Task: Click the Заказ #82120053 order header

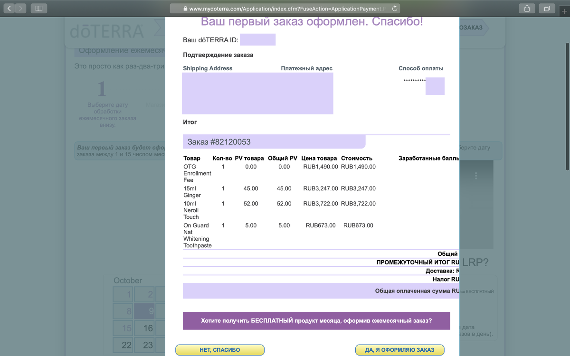Action: pos(274,142)
